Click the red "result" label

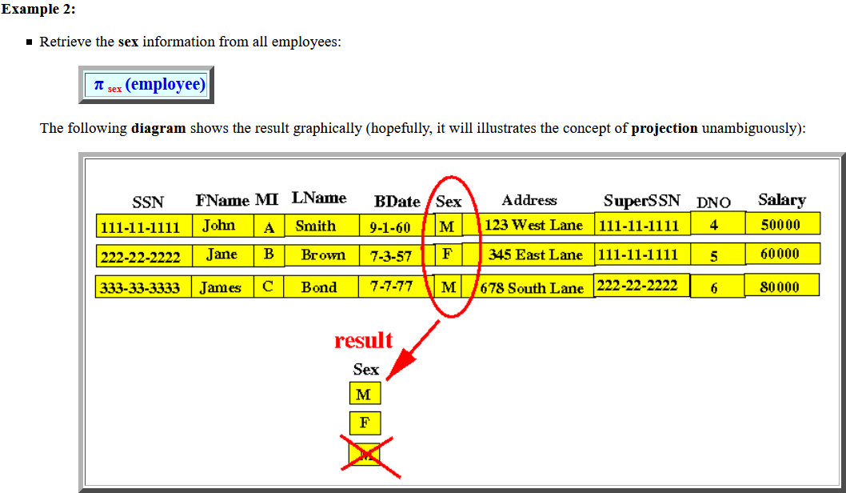pos(364,339)
